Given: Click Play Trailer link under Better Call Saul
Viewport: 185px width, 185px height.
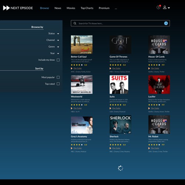Looking at the screenshot, I should pyautogui.click(x=78, y=68).
